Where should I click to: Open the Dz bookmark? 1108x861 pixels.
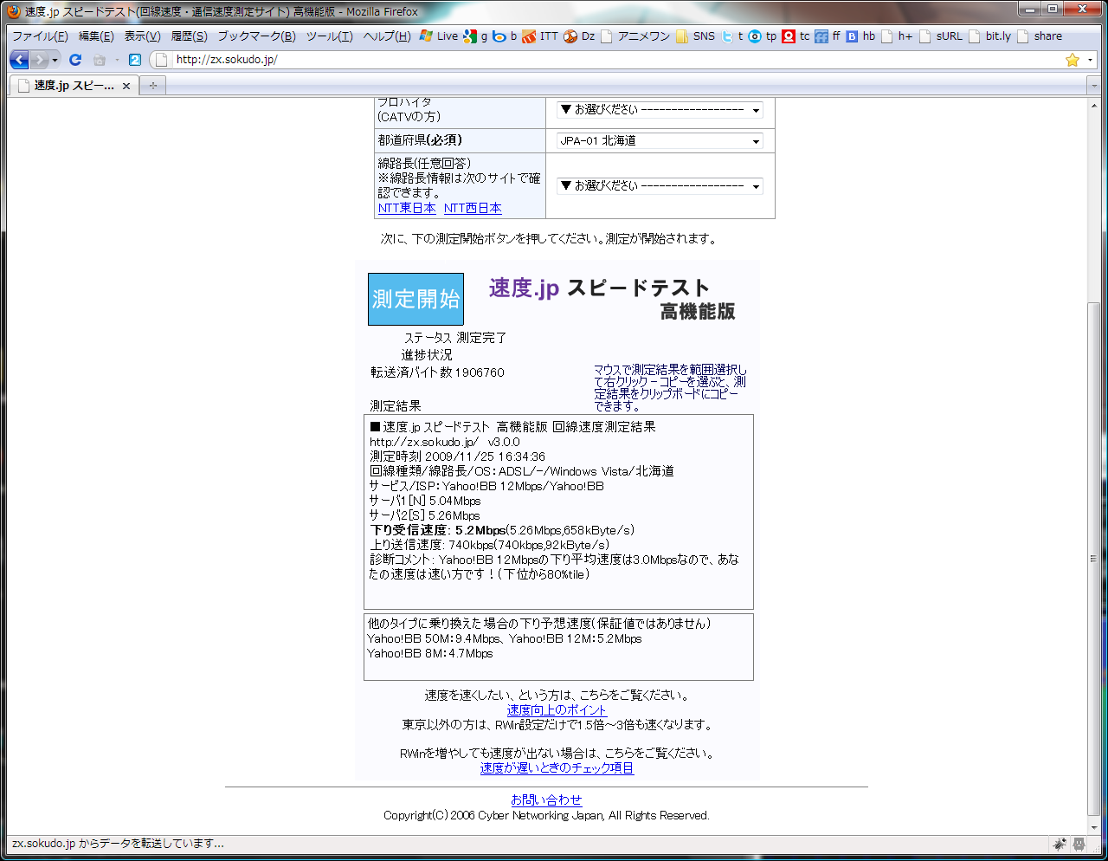click(579, 36)
